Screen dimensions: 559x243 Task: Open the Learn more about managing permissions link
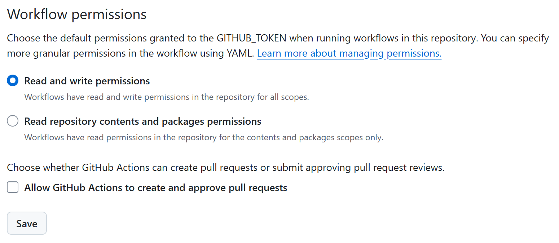pyautogui.click(x=349, y=54)
